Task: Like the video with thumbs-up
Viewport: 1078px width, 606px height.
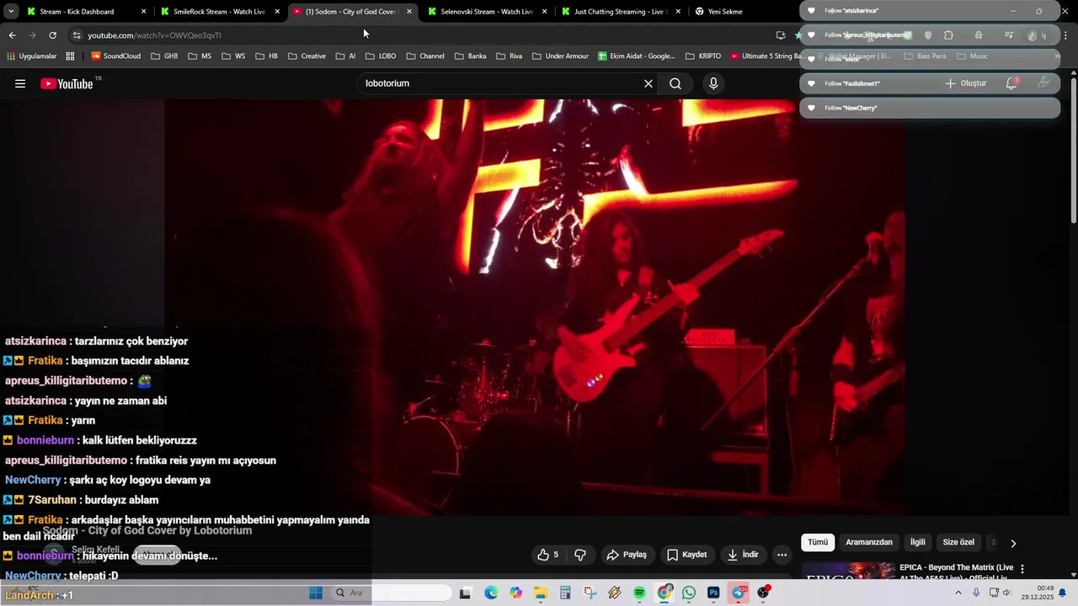Action: click(548, 555)
